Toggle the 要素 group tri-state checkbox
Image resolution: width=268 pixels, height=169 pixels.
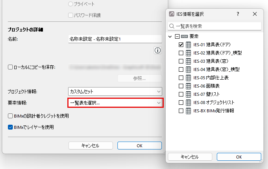pyautogui.click(x=177, y=36)
